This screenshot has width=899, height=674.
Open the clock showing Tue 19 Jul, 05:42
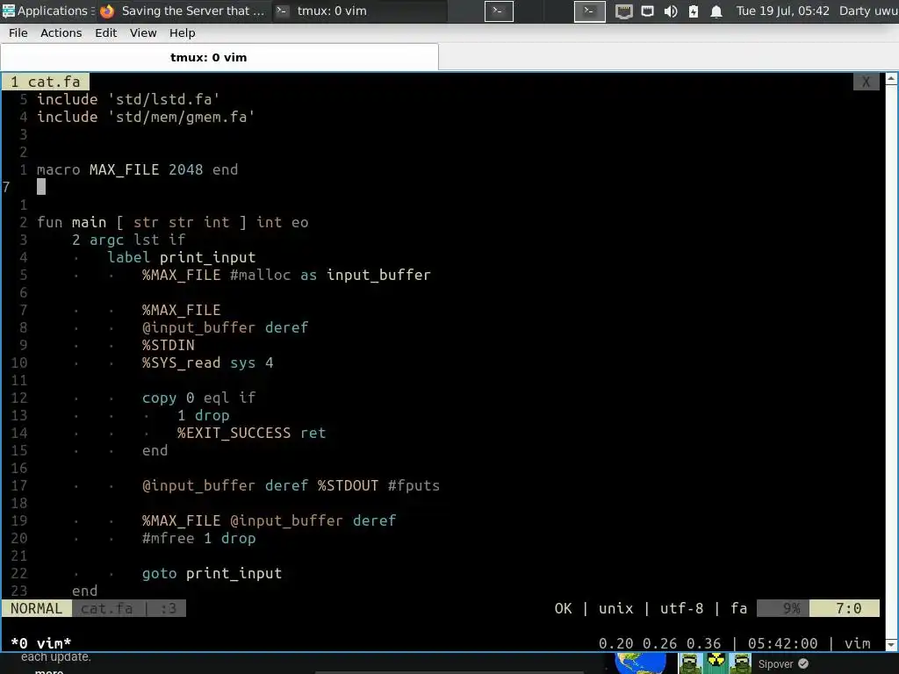[782, 11]
